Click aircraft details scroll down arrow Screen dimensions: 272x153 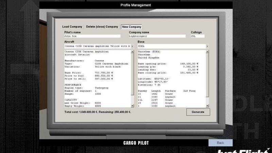(132, 106)
